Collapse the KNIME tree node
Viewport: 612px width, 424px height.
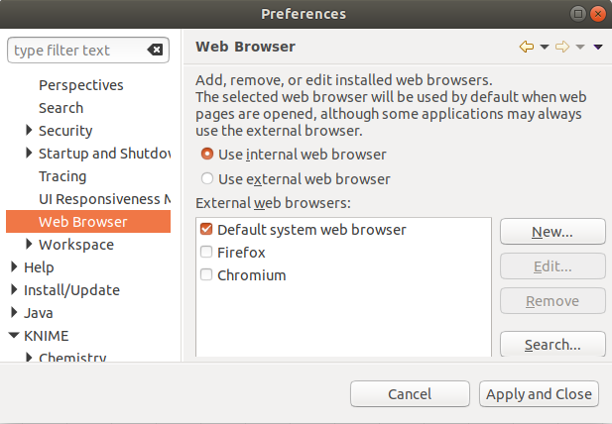pos(14,336)
